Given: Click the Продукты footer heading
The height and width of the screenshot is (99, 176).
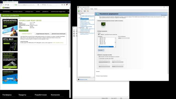Looking at the screenshot, I should (22, 95).
